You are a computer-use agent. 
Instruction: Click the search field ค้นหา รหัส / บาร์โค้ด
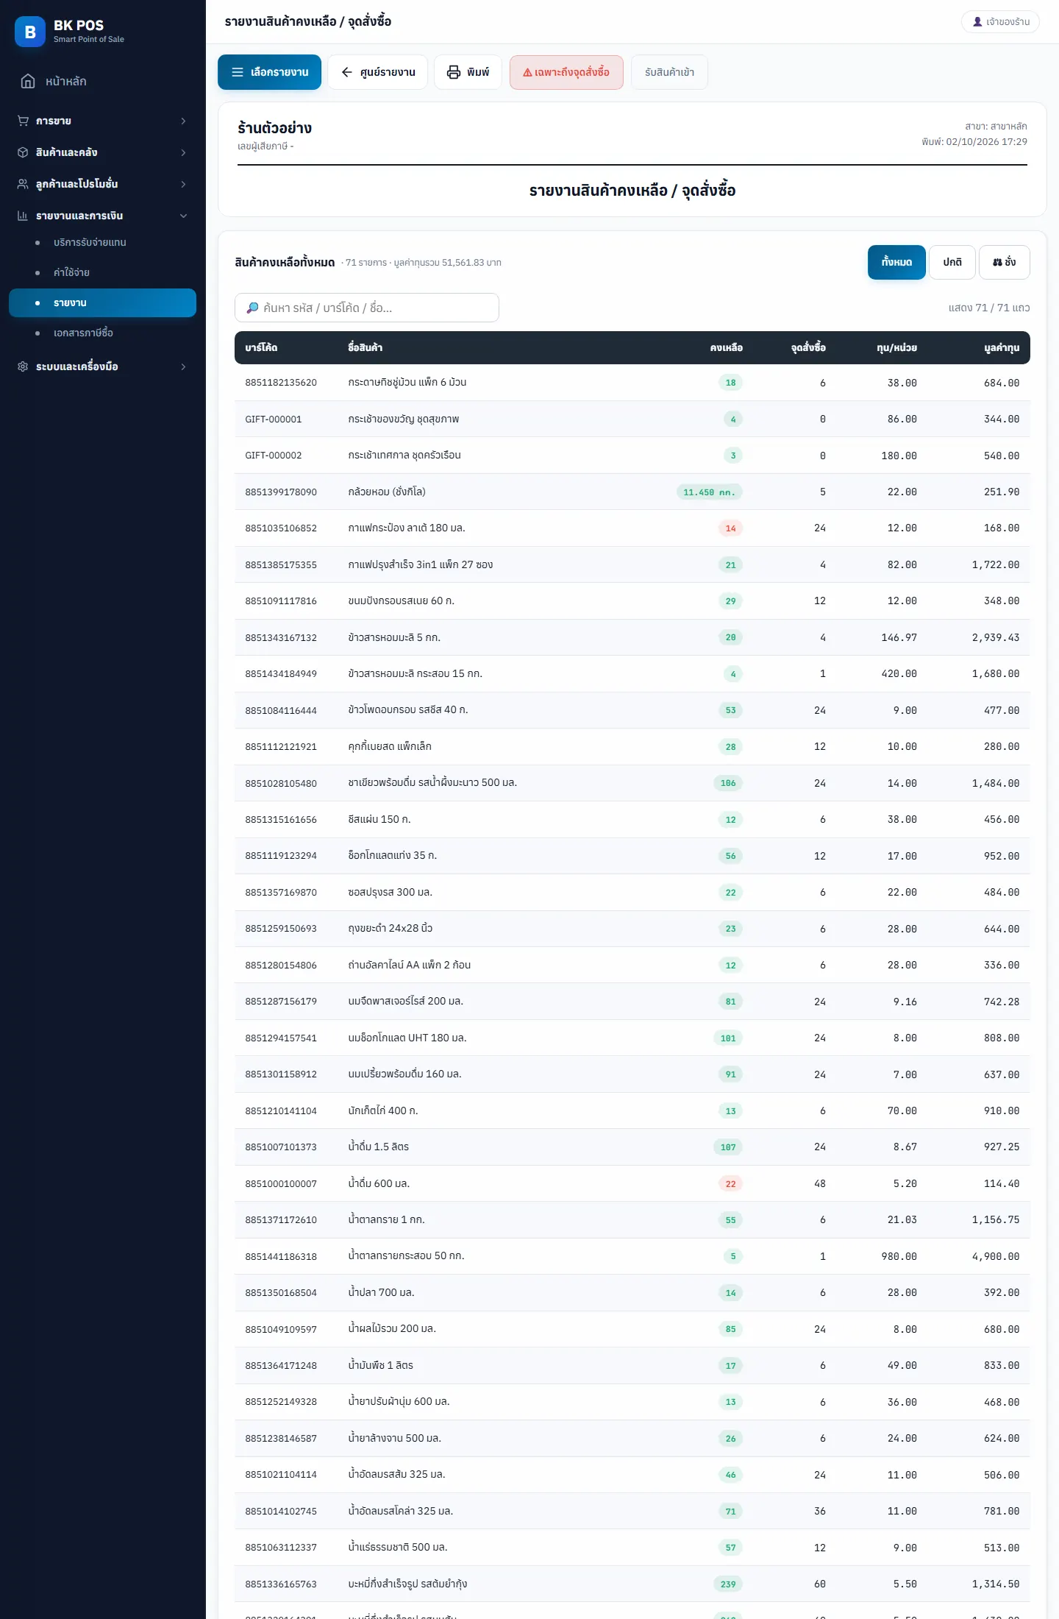[x=367, y=308]
